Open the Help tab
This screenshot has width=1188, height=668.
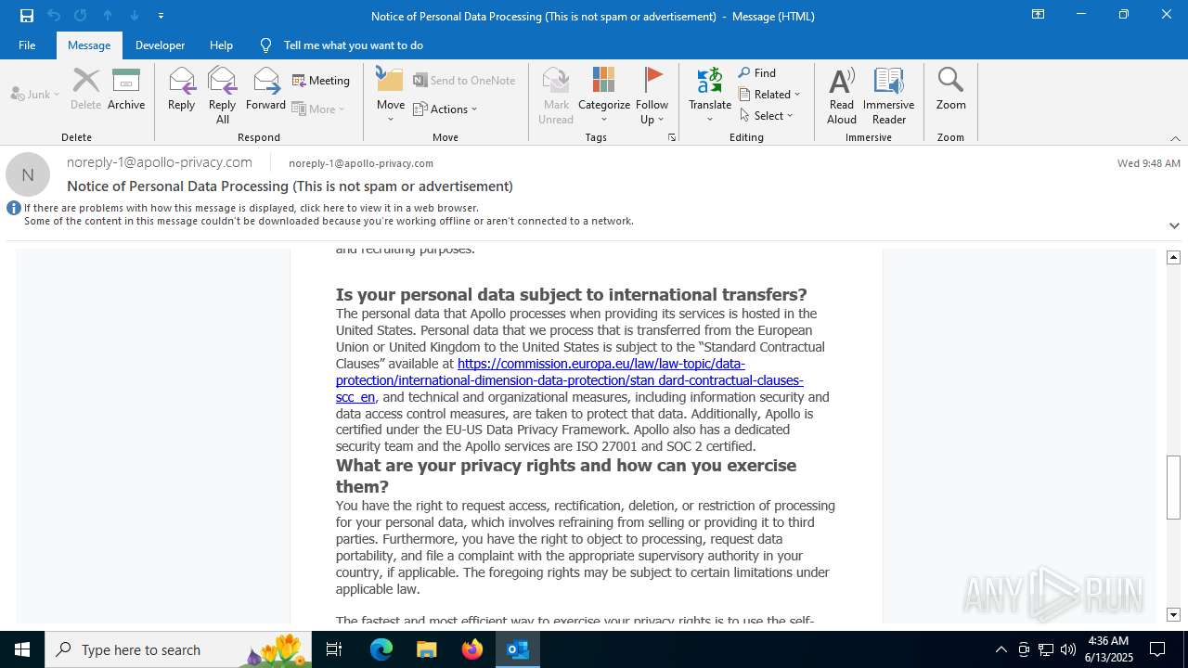[221, 45]
